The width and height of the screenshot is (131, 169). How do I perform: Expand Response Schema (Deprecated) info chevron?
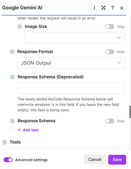[12, 77]
